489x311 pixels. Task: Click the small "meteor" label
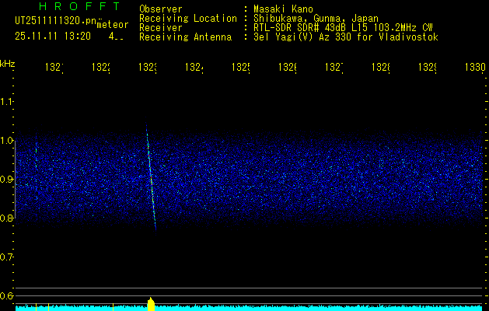(112, 24)
